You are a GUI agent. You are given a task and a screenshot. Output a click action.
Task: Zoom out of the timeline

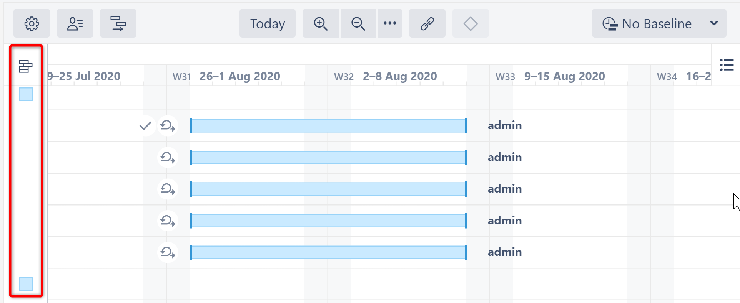pos(358,23)
